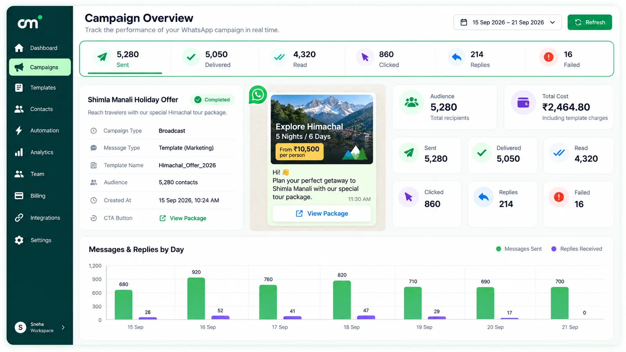The height and width of the screenshot is (352, 626).
Task: Click the Total Cost wallet icon
Action: 523,103
